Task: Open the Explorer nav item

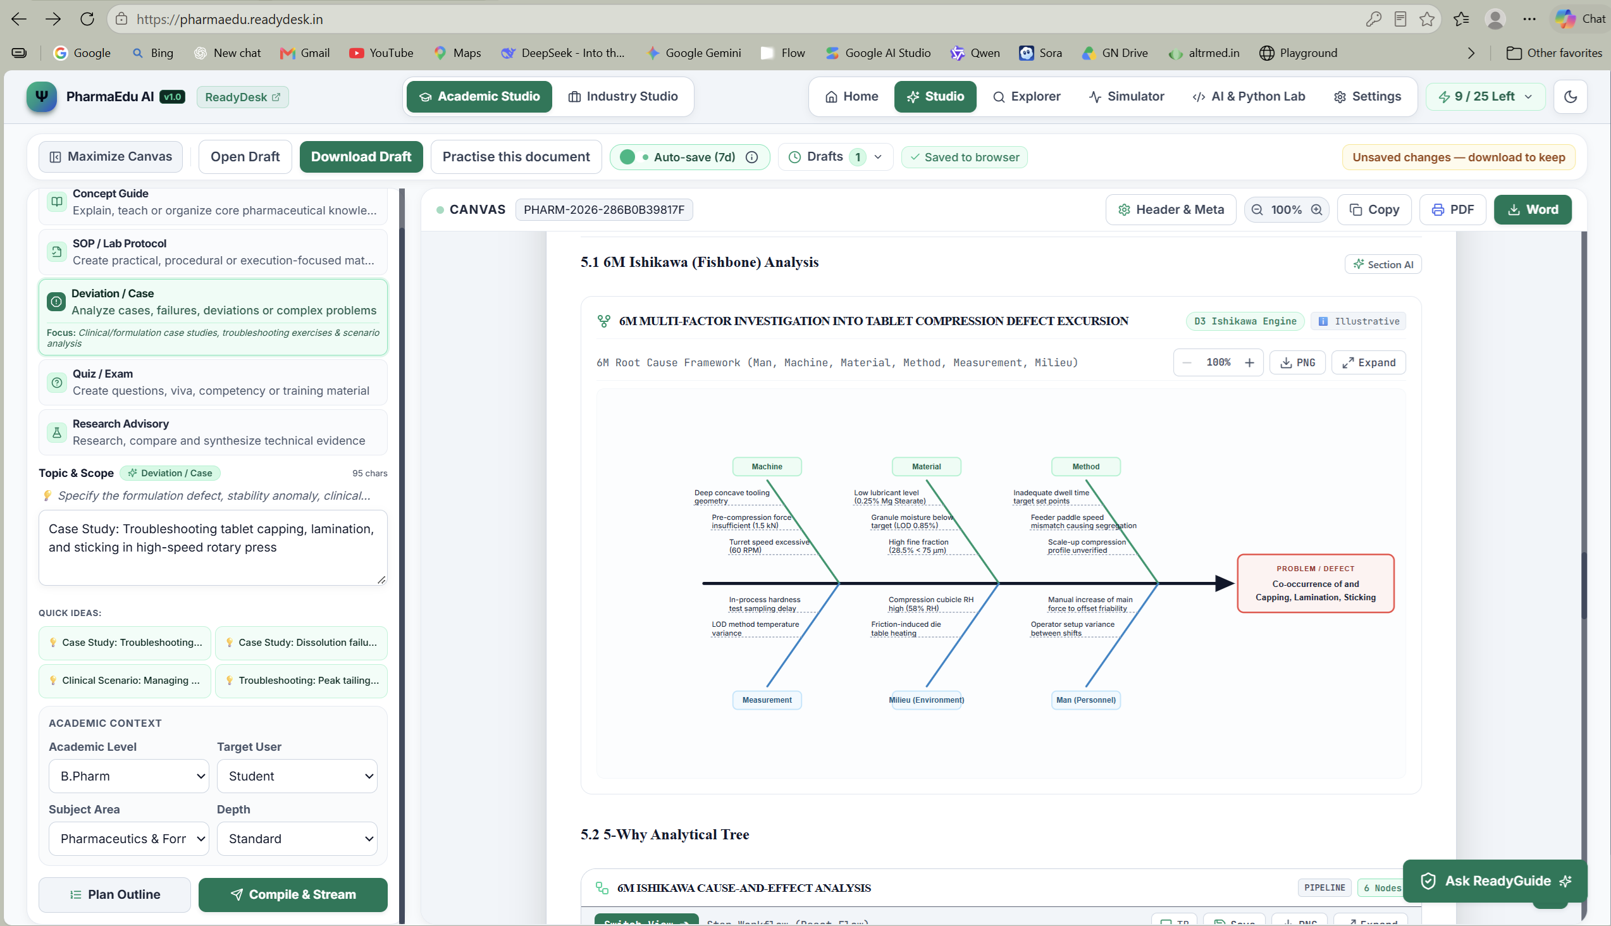Action: point(1027,97)
